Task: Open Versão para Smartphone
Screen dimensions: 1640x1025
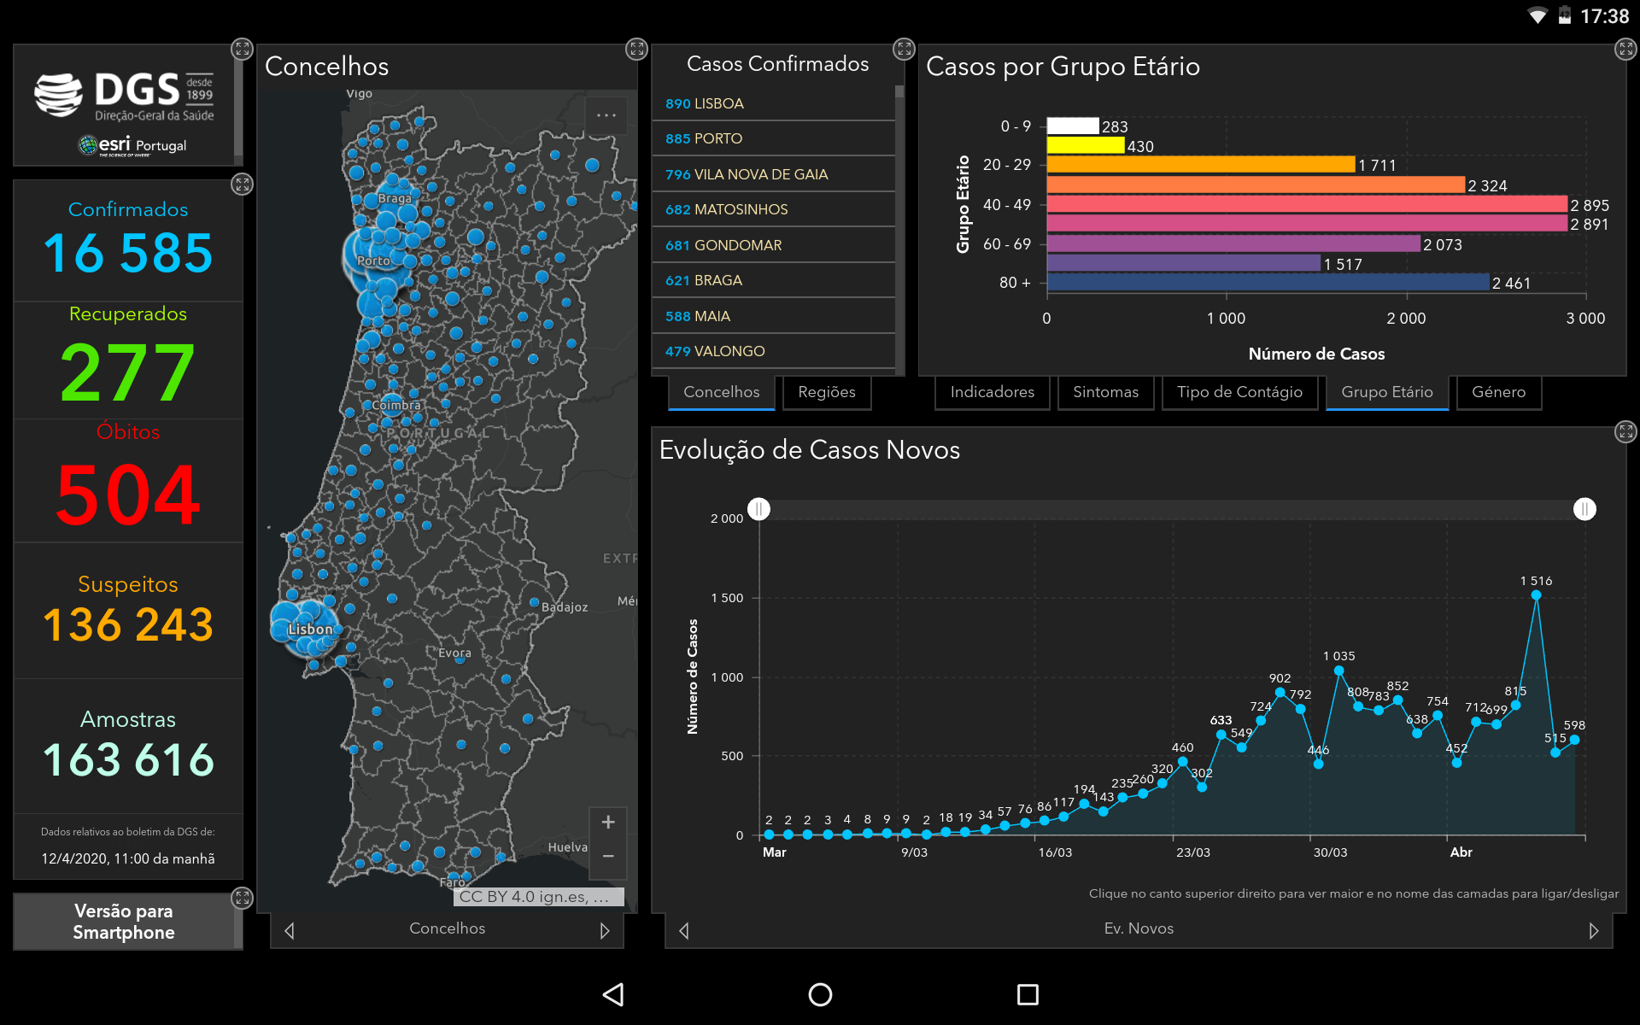Action: [124, 922]
